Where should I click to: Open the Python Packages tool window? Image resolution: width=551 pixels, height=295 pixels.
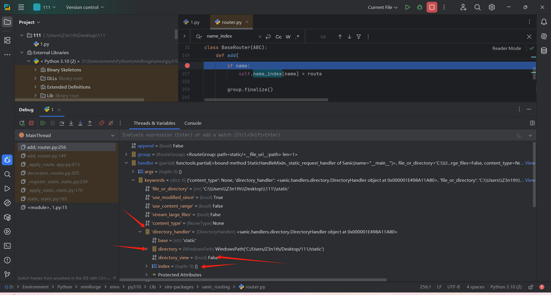[7, 217]
